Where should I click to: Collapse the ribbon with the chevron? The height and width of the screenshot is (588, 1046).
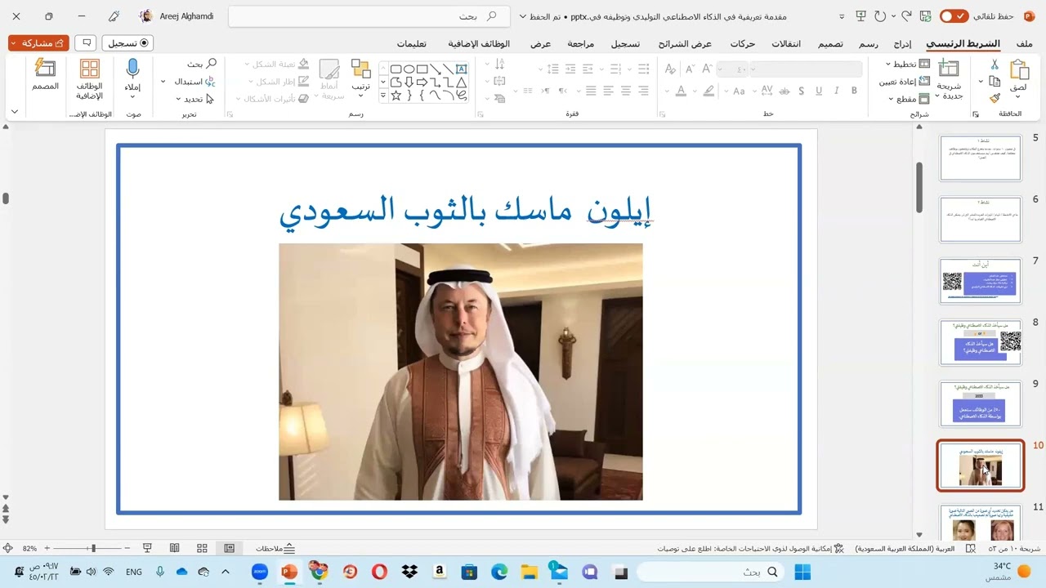15,112
